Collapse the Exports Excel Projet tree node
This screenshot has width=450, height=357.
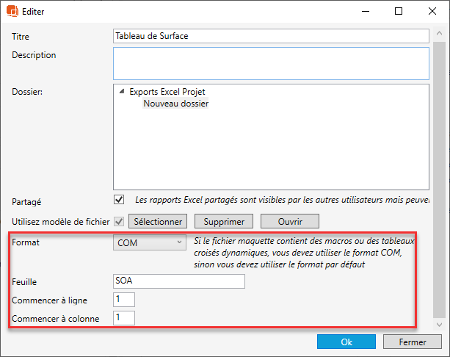coord(121,92)
